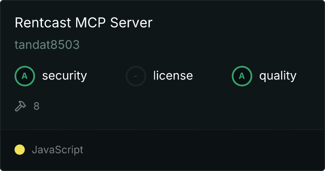Click the "license" text label
This screenshot has height=171, width=325.
coord(173,75)
